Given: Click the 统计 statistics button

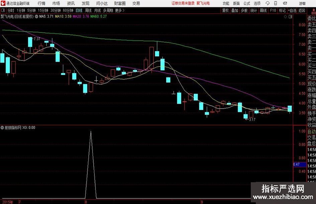Looking at the screenshot, I should (x=253, y=10).
